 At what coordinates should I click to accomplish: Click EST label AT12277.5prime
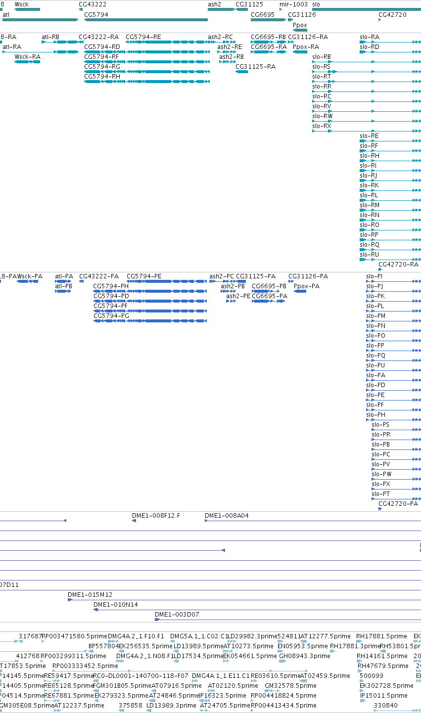325,636
